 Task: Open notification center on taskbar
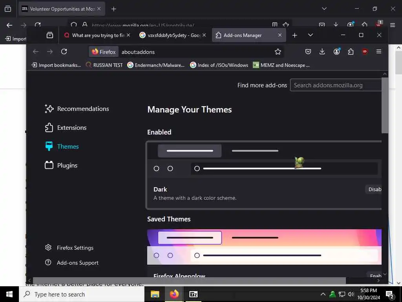coord(390,294)
